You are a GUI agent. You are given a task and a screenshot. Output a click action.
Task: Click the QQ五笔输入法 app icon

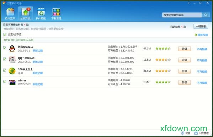(12, 60)
